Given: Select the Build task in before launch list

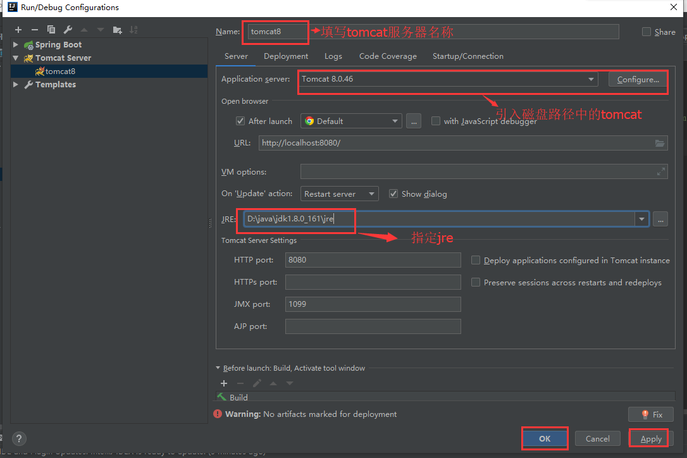Looking at the screenshot, I should (x=445, y=397).
